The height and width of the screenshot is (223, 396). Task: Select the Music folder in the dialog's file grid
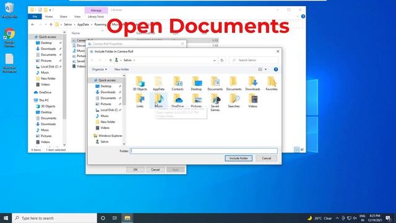(x=158, y=100)
